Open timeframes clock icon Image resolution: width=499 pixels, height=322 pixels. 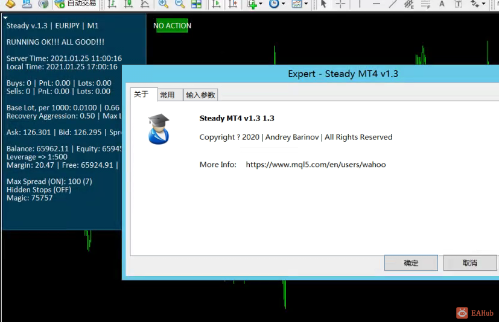click(x=274, y=4)
